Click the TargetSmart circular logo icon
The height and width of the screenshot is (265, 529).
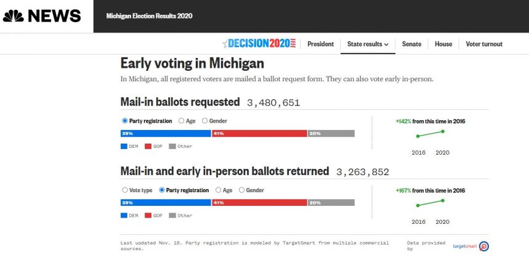tap(484, 246)
